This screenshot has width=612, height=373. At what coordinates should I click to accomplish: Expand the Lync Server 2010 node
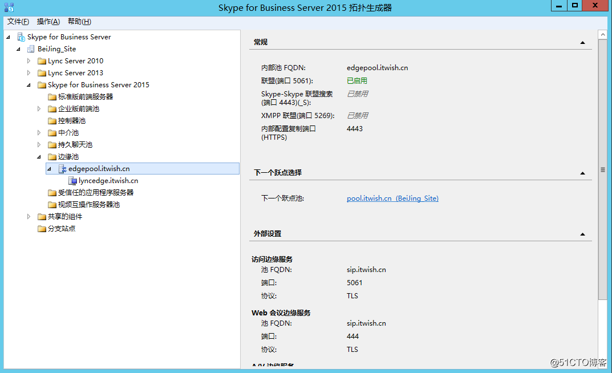29,61
